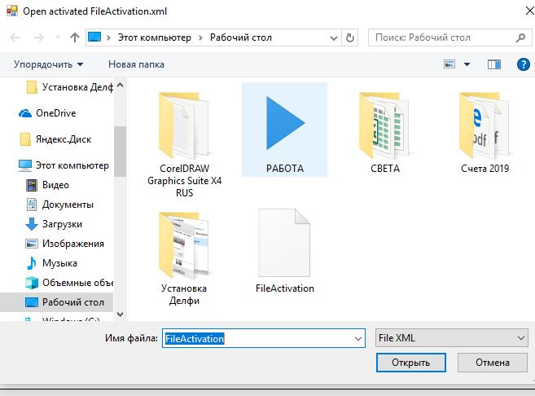Change view with the view mode icon
This screenshot has height=396, width=535.
449,64
